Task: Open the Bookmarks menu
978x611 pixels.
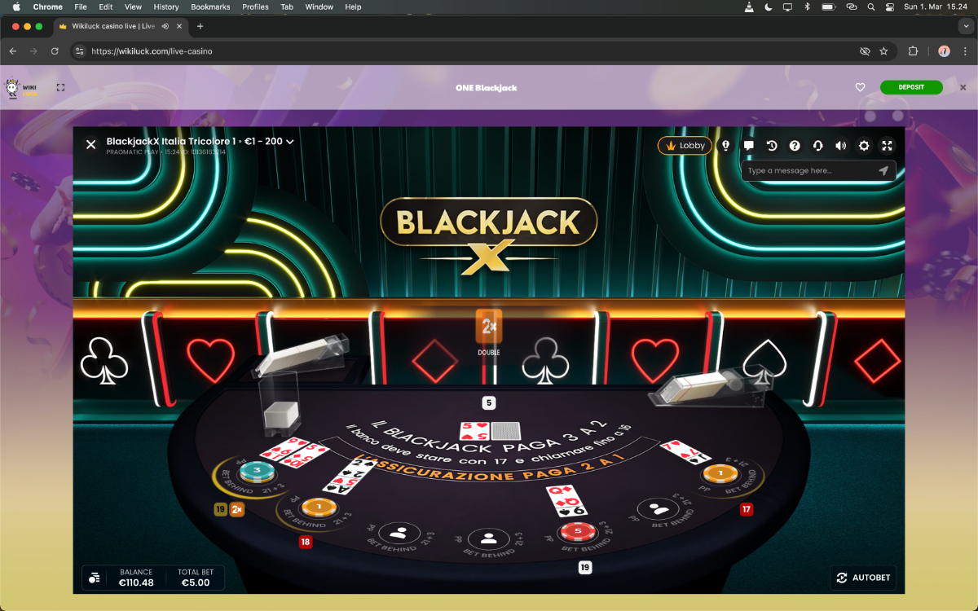Action: [211, 7]
